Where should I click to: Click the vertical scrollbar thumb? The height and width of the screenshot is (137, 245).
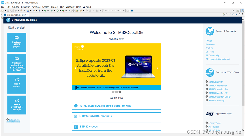point(243,64)
